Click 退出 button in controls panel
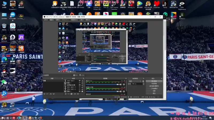Screen dimensions: 214x120 coord(154,93)
